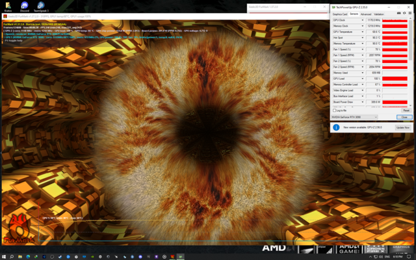Click the Close button in GPU-Z
Screen dimensions: 416x260
(404, 117)
